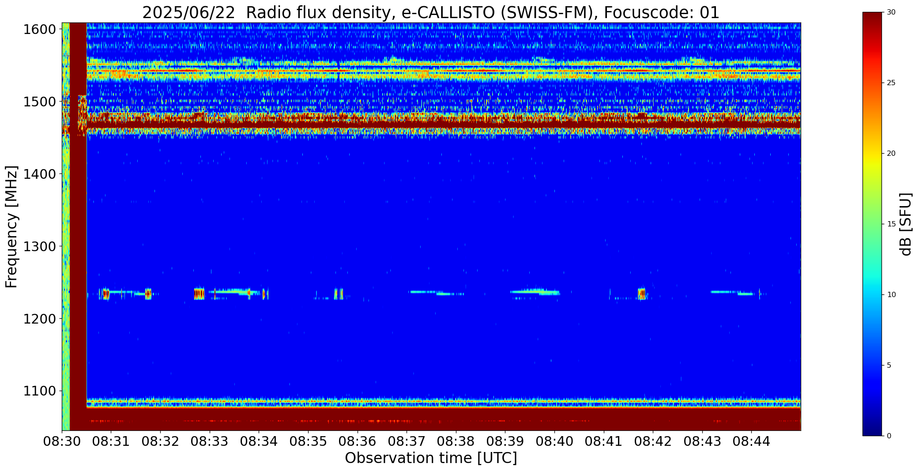This screenshot has height=471, width=919.
Task: Click the 08:36 time tick label
Action: (x=358, y=441)
